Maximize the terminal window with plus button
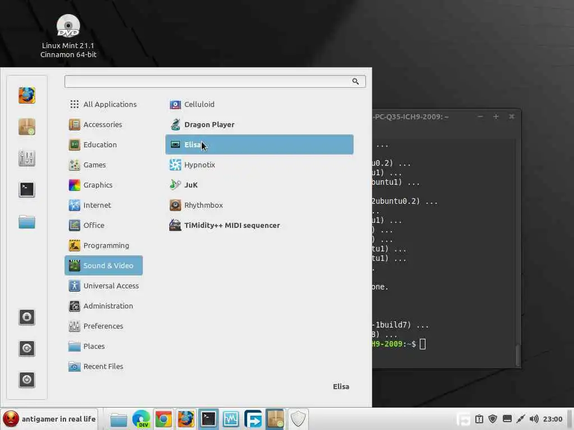The height and width of the screenshot is (430, 574). point(496,116)
